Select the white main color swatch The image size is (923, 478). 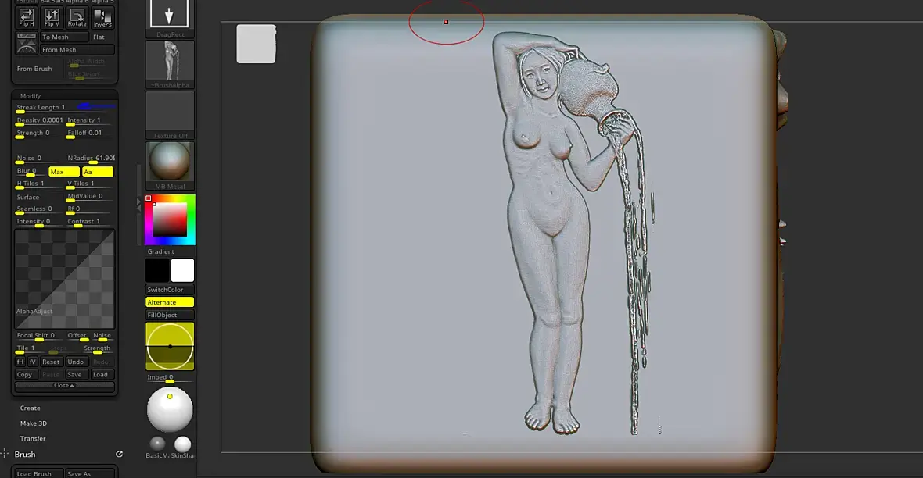point(182,270)
